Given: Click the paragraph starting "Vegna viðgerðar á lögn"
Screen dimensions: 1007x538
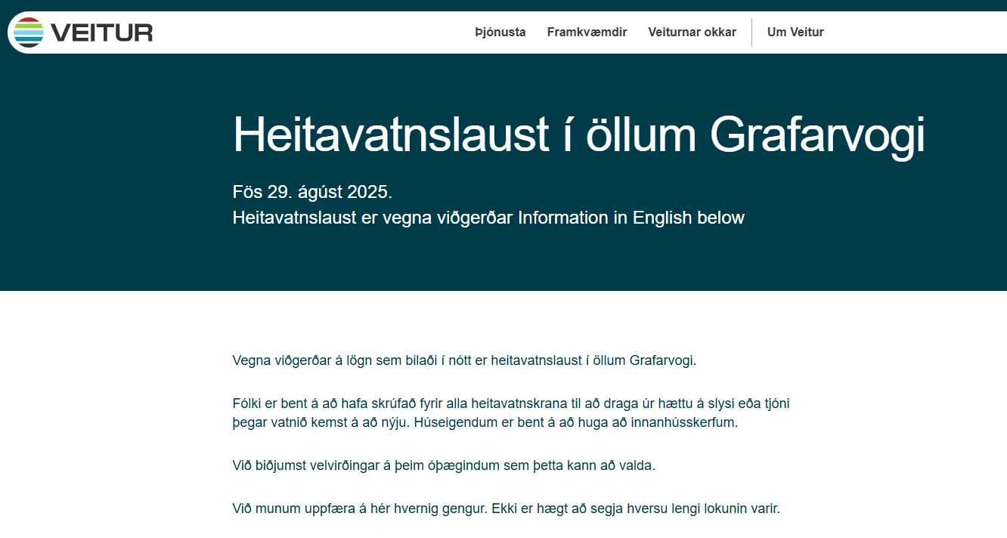Looking at the screenshot, I should (x=464, y=360).
